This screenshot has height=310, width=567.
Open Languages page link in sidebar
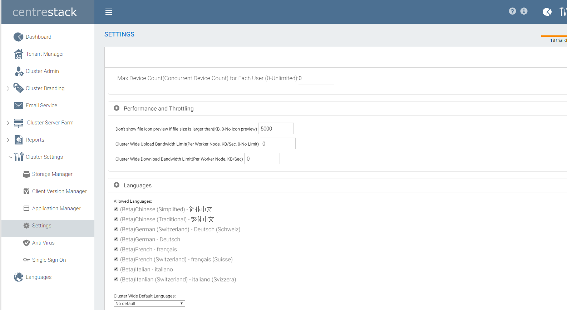(x=39, y=277)
